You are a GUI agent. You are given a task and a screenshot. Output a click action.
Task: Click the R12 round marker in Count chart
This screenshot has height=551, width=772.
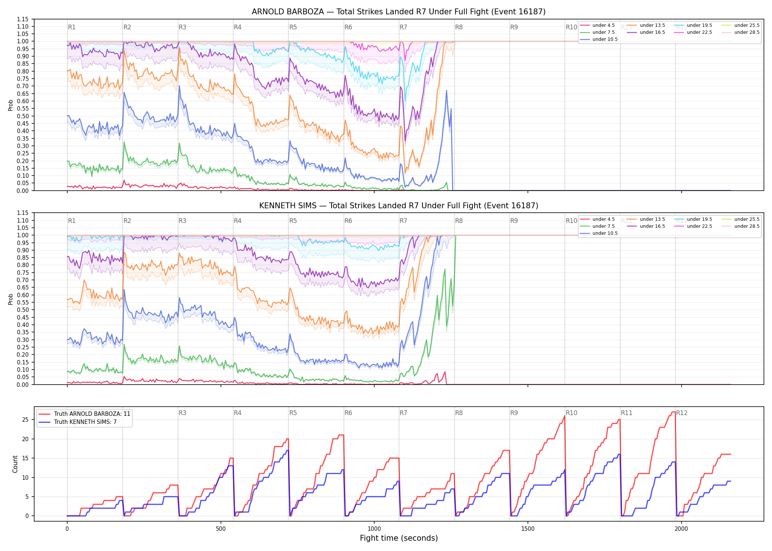tap(682, 413)
